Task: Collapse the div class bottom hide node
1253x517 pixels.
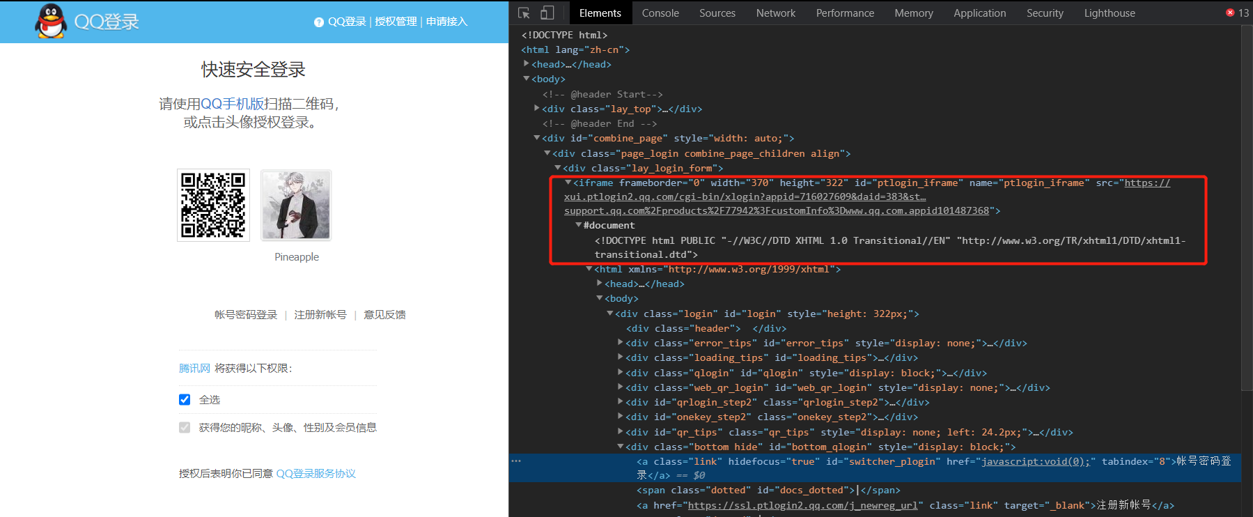Action: coord(621,446)
